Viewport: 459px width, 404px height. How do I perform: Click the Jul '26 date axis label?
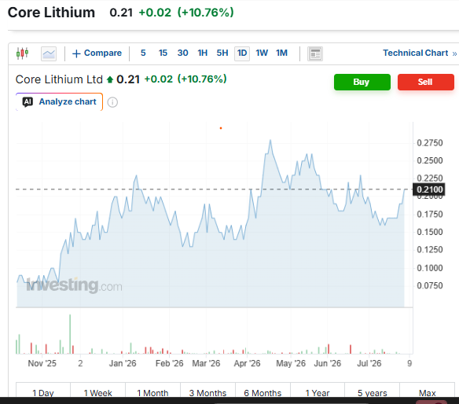click(369, 363)
